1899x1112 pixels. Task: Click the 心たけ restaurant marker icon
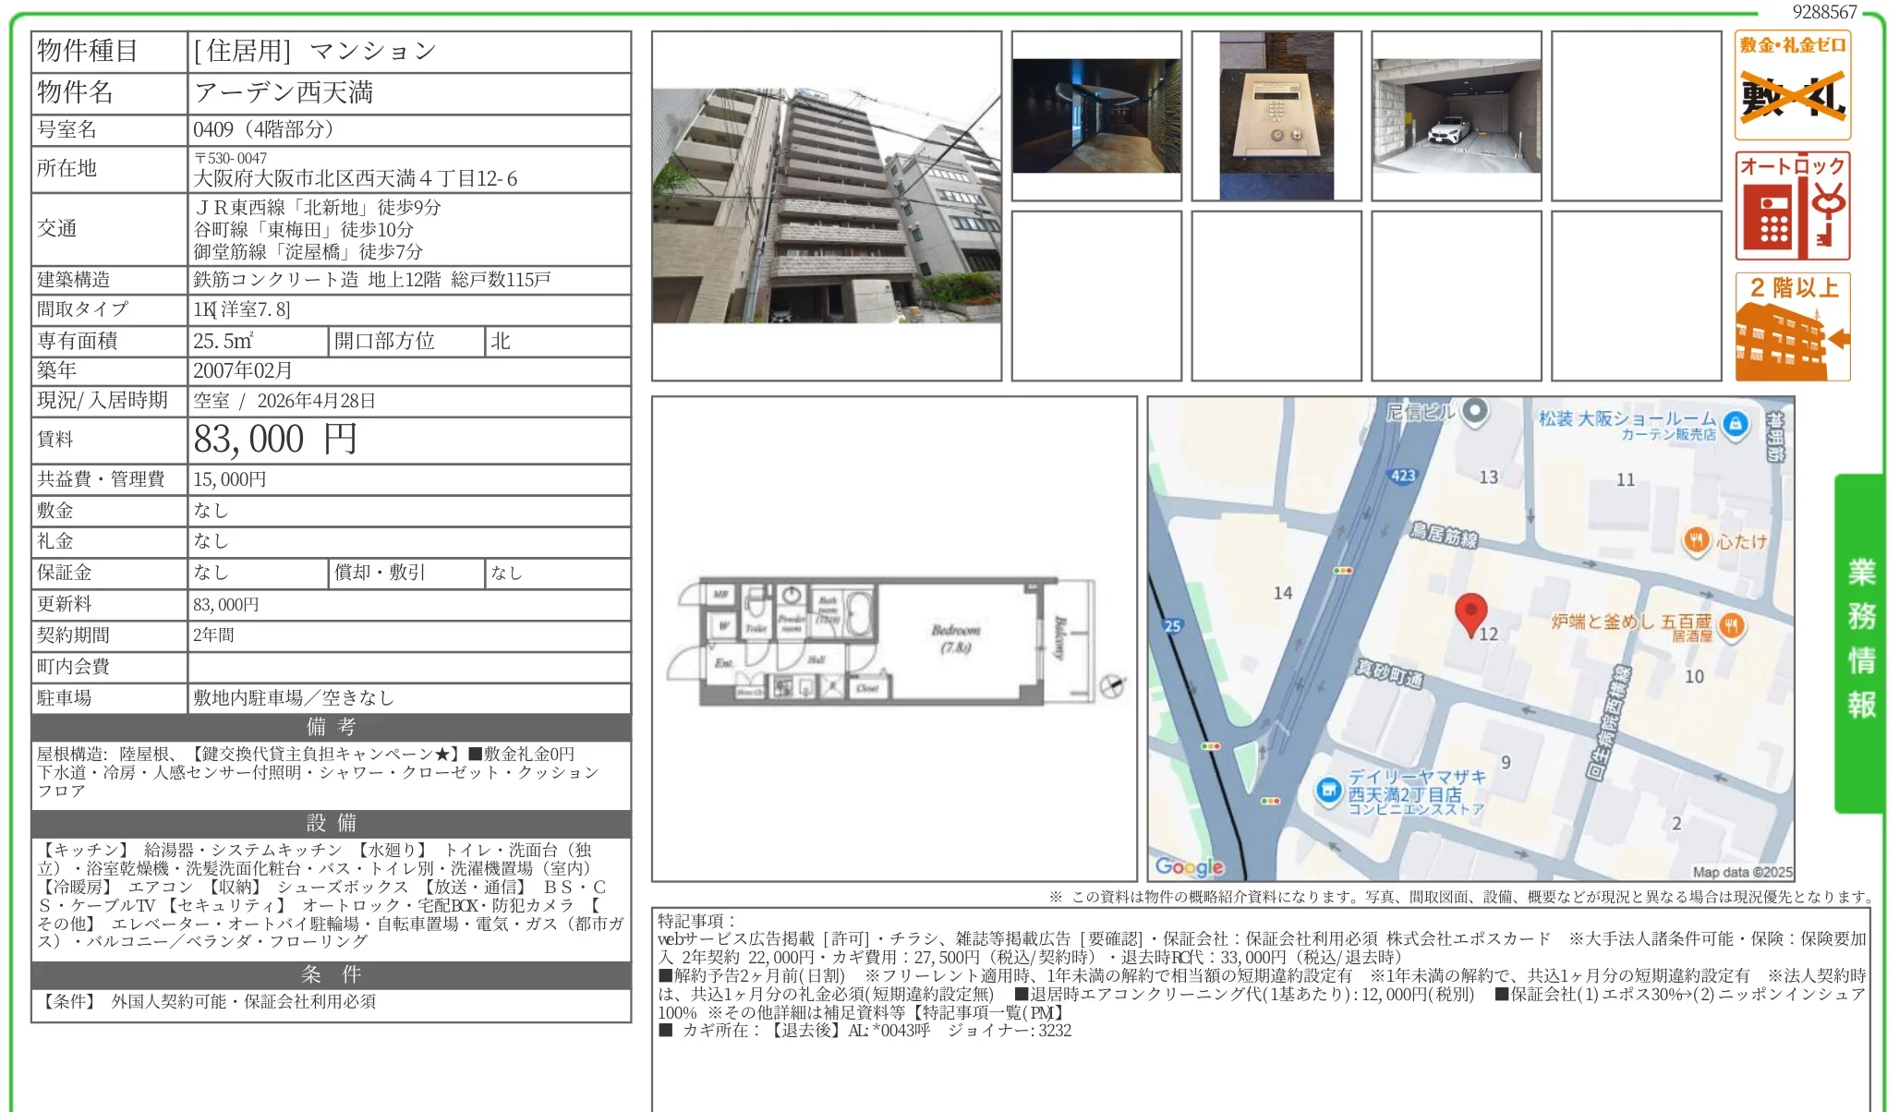point(1697,540)
